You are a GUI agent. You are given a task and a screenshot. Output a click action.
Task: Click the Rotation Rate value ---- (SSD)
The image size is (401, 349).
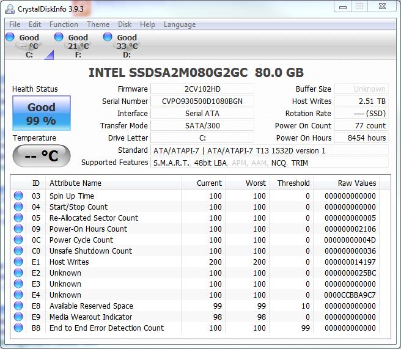[x=361, y=113]
